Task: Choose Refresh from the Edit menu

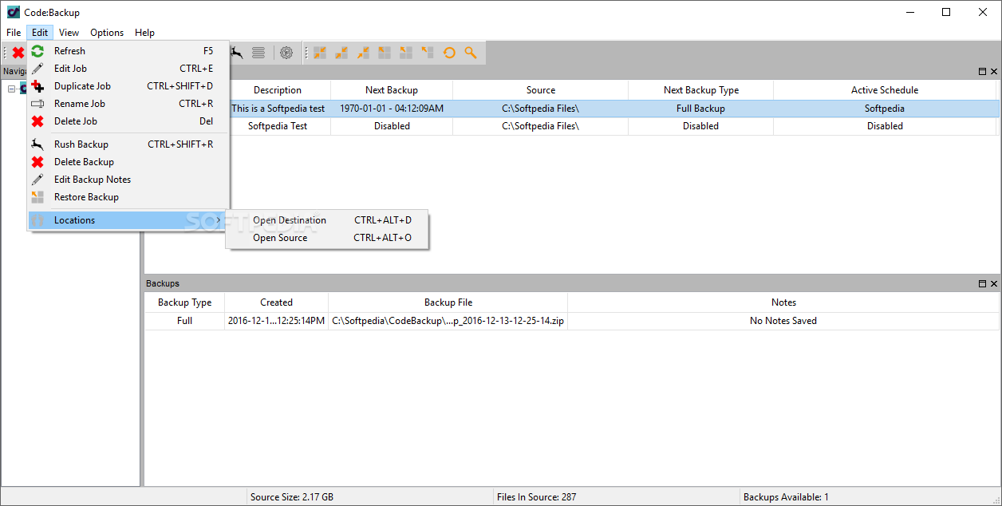Action: coord(128,51)
